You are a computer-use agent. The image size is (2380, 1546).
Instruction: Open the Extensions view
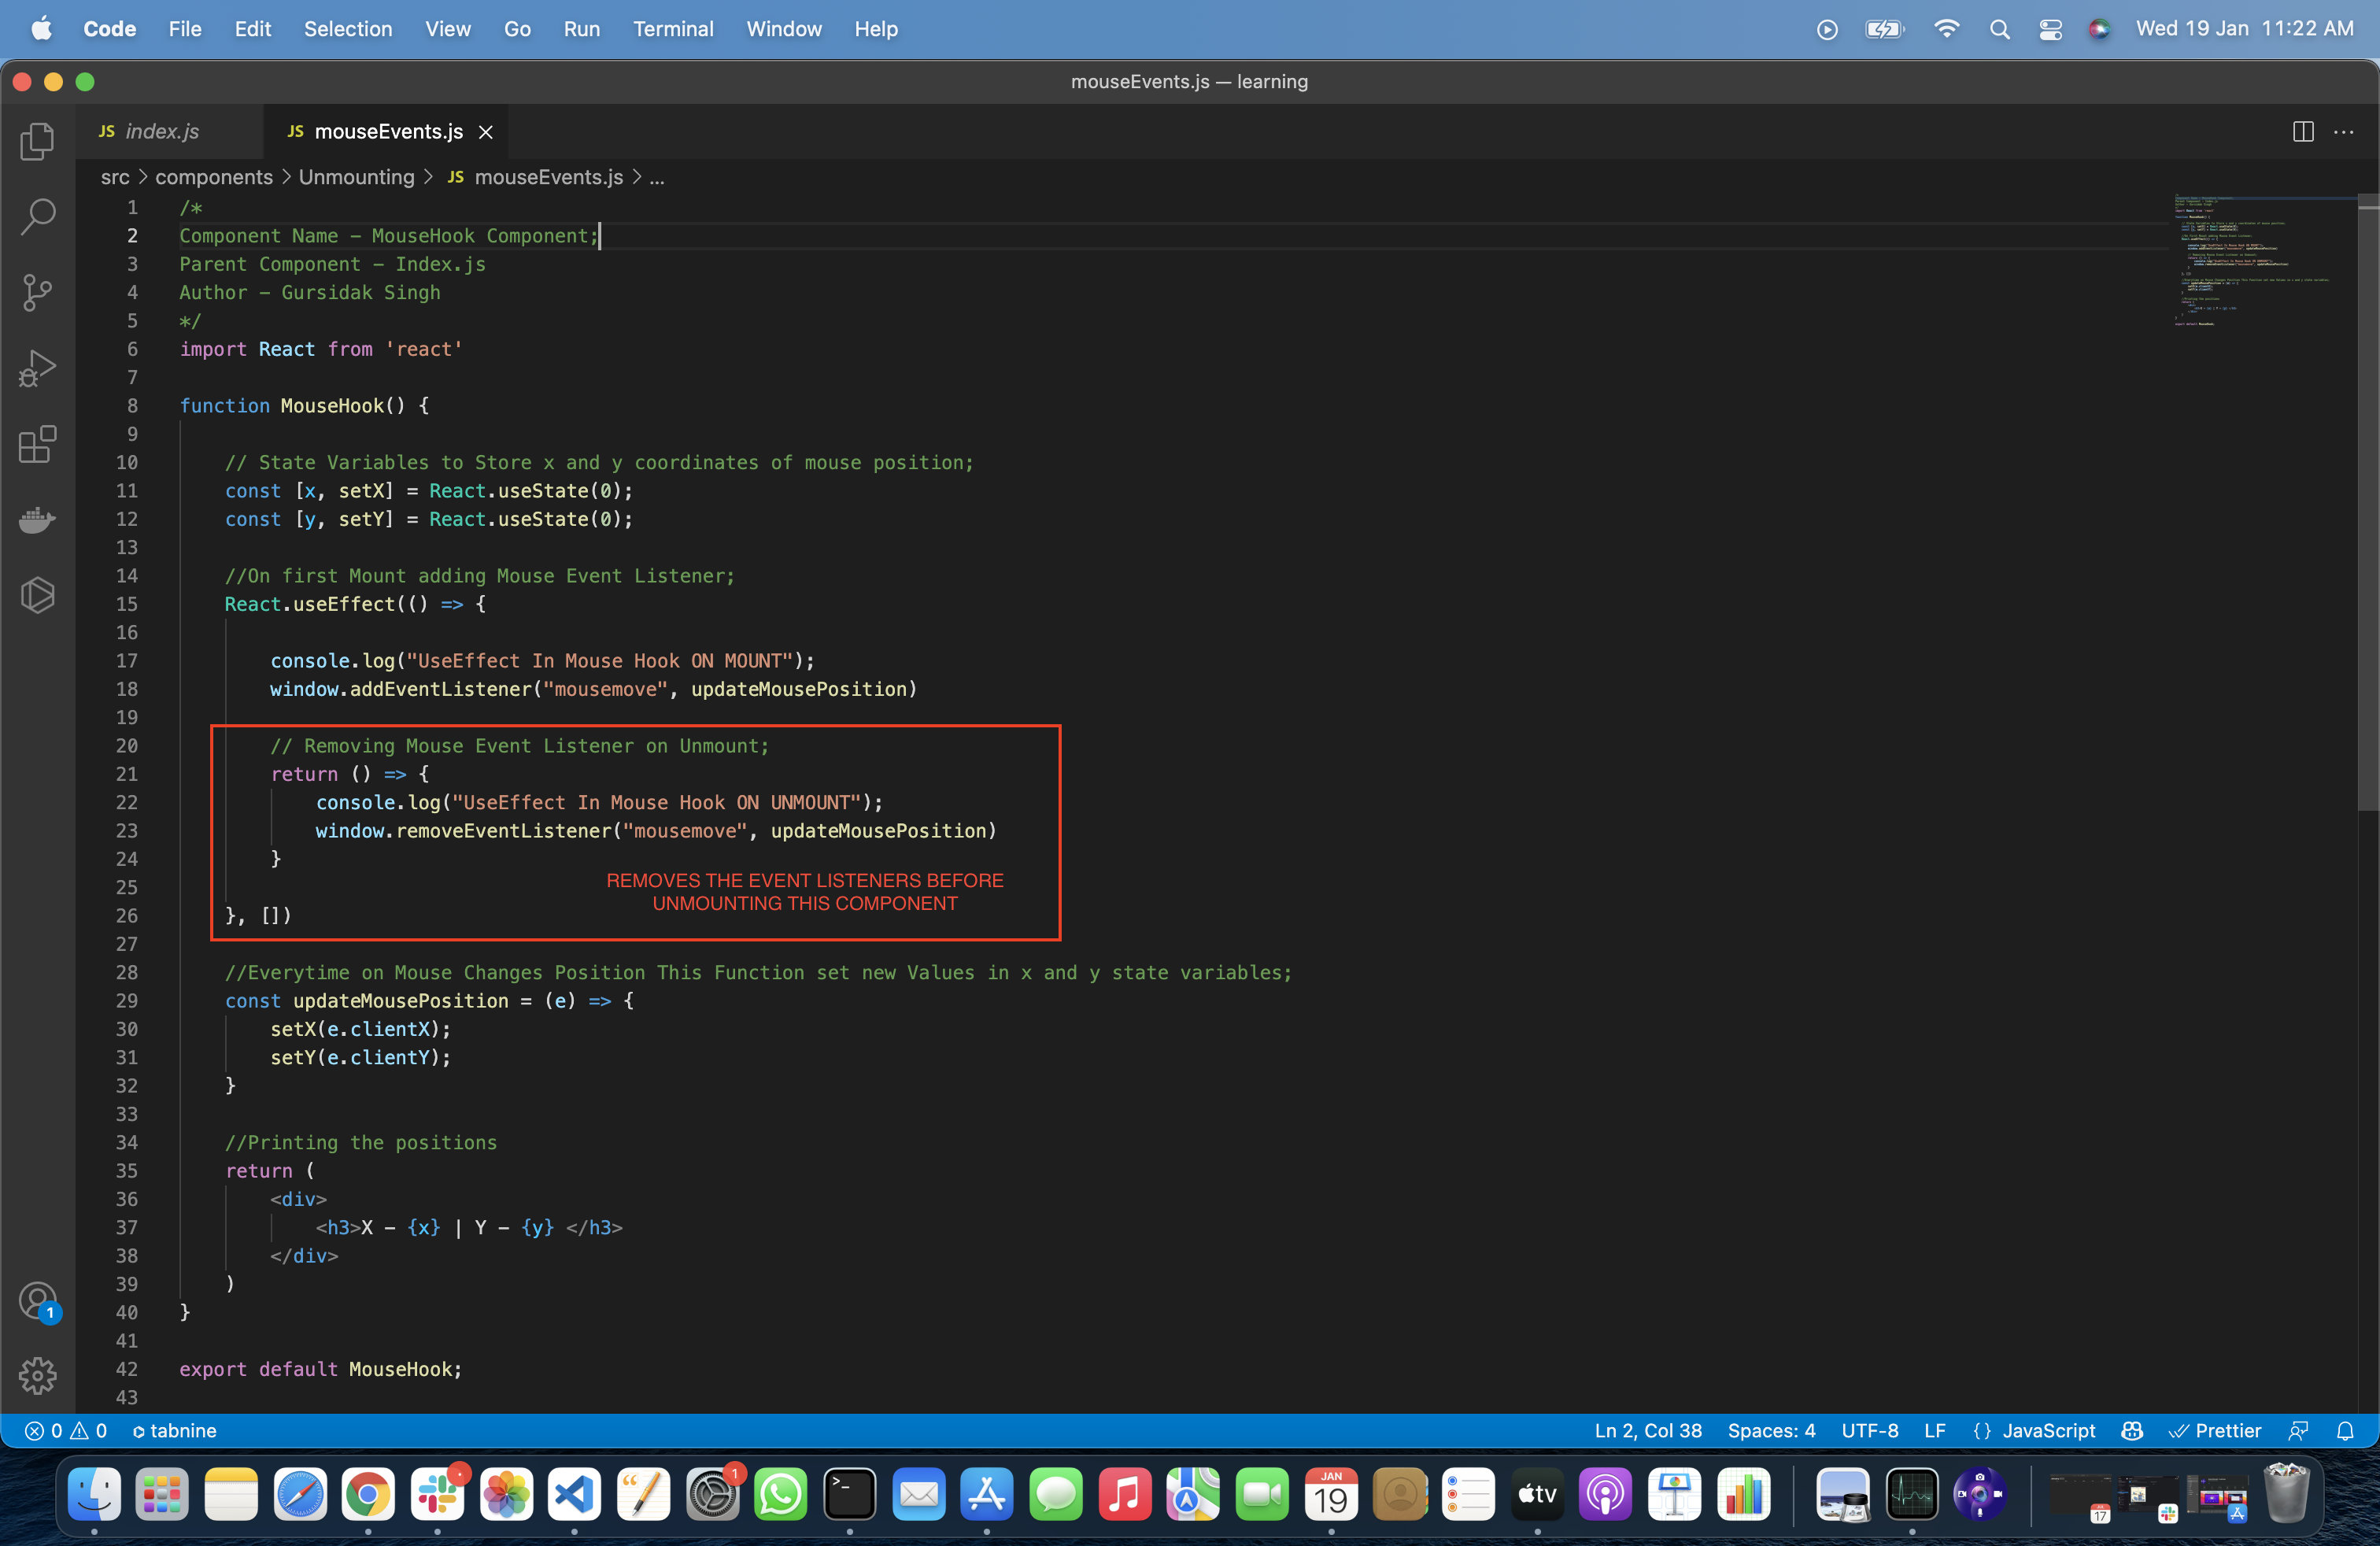(37, 444)
